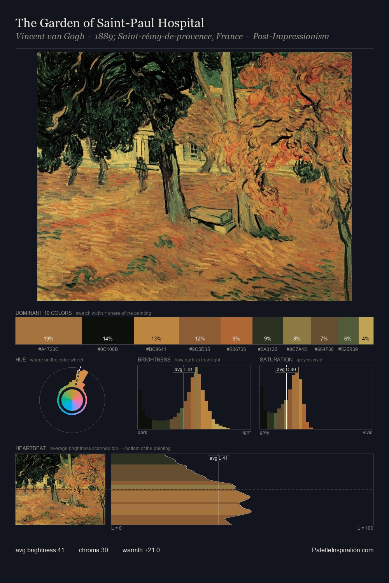The image size is (389, 583).
Task: Click the HUE section heading
Action: pos(21,360)
